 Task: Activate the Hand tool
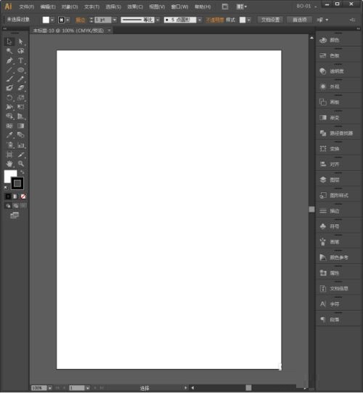(9, 164)
